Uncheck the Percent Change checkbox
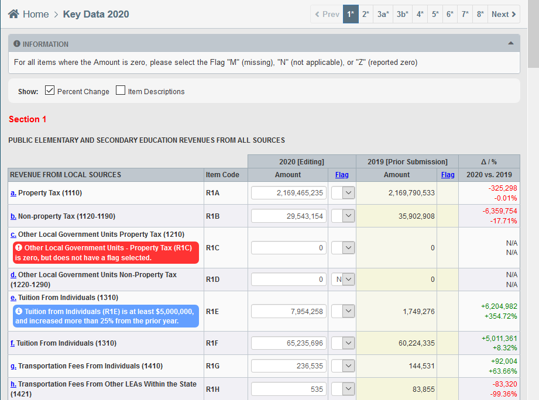 (50, 91)
